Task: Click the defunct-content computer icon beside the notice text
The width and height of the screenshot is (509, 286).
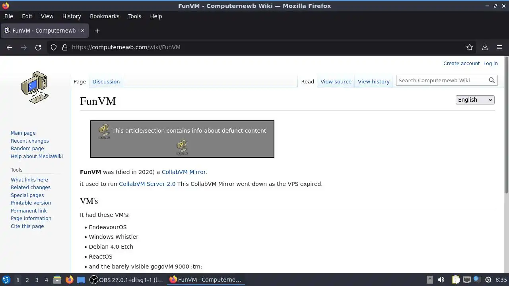Action: 104,131
